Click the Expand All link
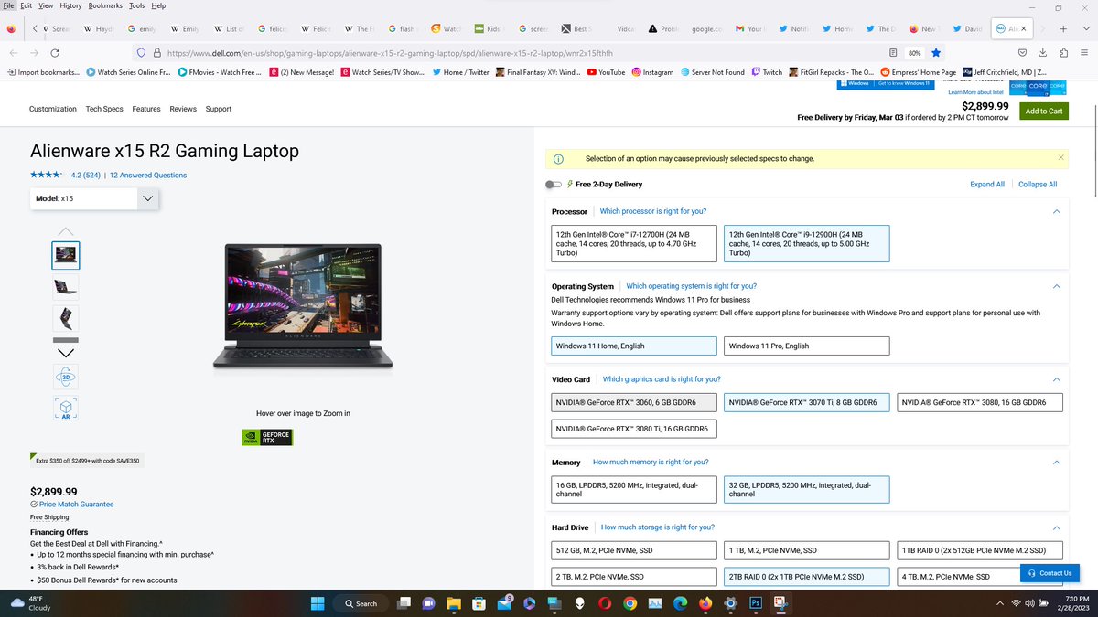This screenshot has height=617, width=1098. 987,185
